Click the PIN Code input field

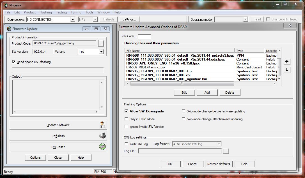click(x=144, y=36)
